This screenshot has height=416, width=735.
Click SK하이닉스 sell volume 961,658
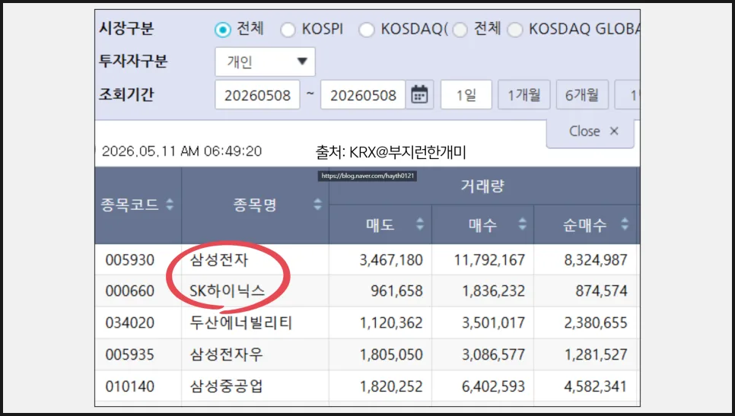pyautogui.click(x=396, y=291)
